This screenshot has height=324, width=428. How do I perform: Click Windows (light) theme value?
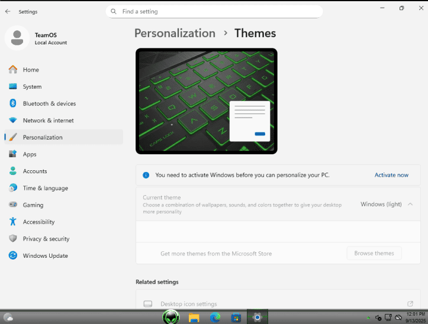click(x=381, y=204)
